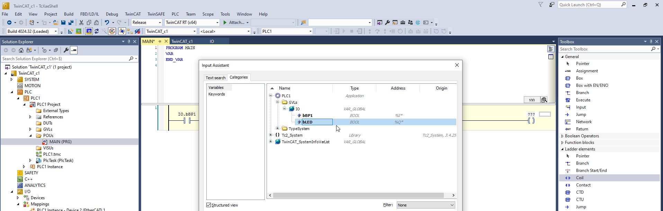Screen dimensions: 663x211
Task: Open the Filter dropdown set to None
Action: point(426,205)
